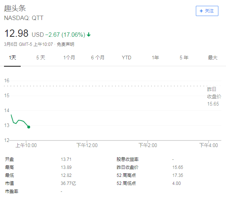Open the 免责声明 disclaimer link
226x198 pixels.
[x=65, y=44]
